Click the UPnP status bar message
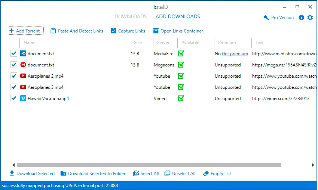 [x=60, y=186]
